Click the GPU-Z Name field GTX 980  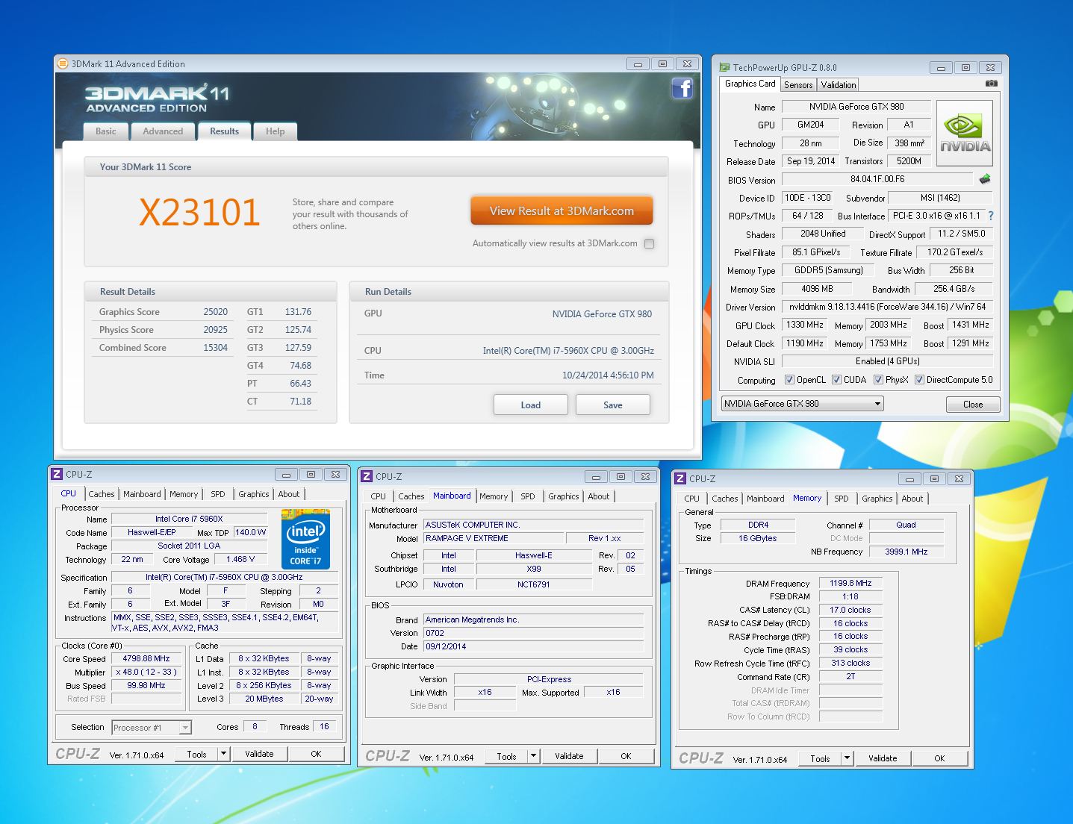click(856, 107)
